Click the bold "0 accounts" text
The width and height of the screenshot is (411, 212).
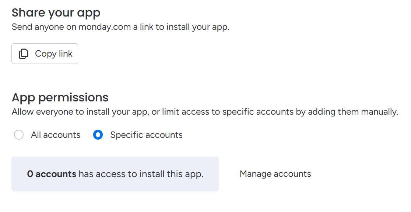[52, 174]
